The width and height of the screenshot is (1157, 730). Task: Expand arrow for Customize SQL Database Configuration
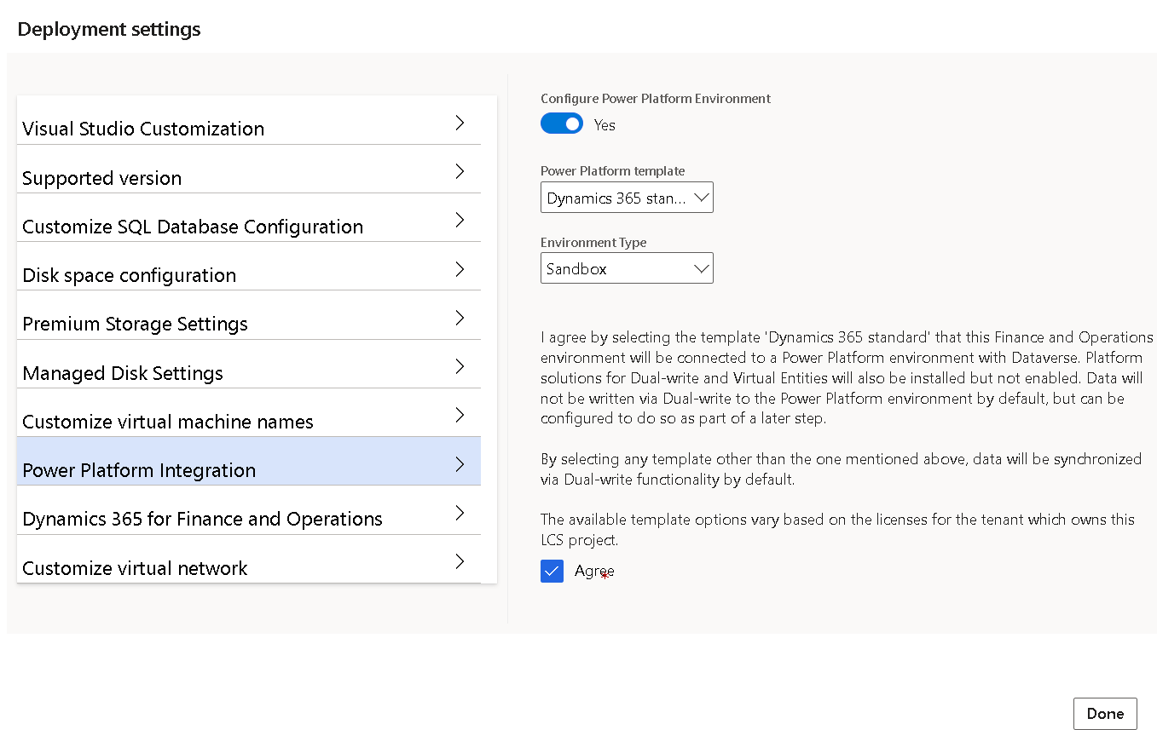tap(460, 220)
